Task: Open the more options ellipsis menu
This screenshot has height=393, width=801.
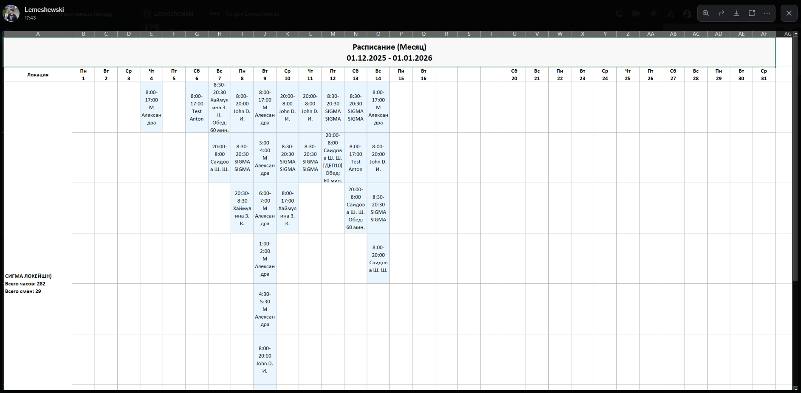Action: (767, 13)
